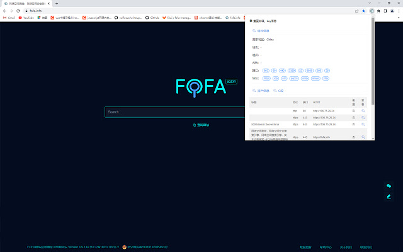
Task: Click the site lock icon in address bar
Action: tap(26, 11)
